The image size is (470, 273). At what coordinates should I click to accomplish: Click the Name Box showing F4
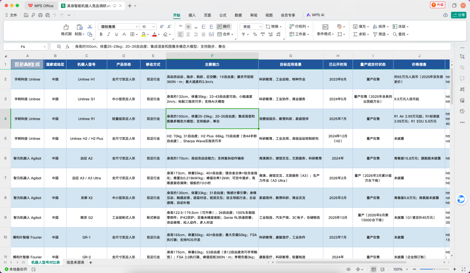pyautogui.click(x=25, y=47)
